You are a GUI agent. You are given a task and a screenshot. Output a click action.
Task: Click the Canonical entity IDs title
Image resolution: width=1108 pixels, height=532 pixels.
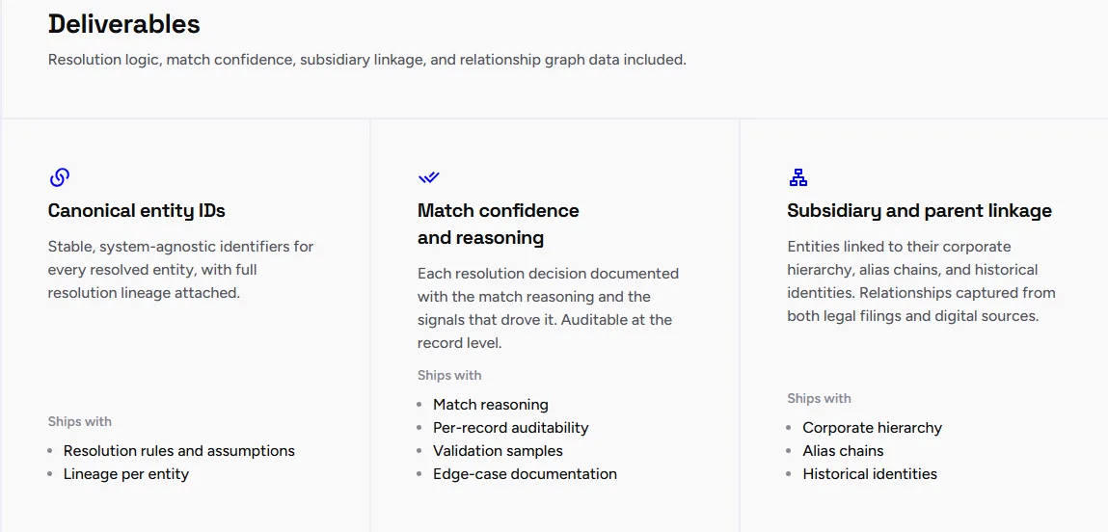click(x=136, y=210)
